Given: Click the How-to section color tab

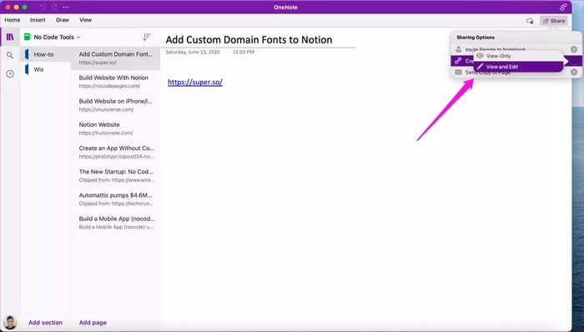Looking at the screenshot, I should coord(27,54).
